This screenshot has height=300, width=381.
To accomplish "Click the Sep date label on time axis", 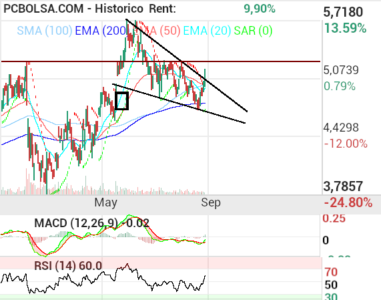I will click(x=211, y=202).
